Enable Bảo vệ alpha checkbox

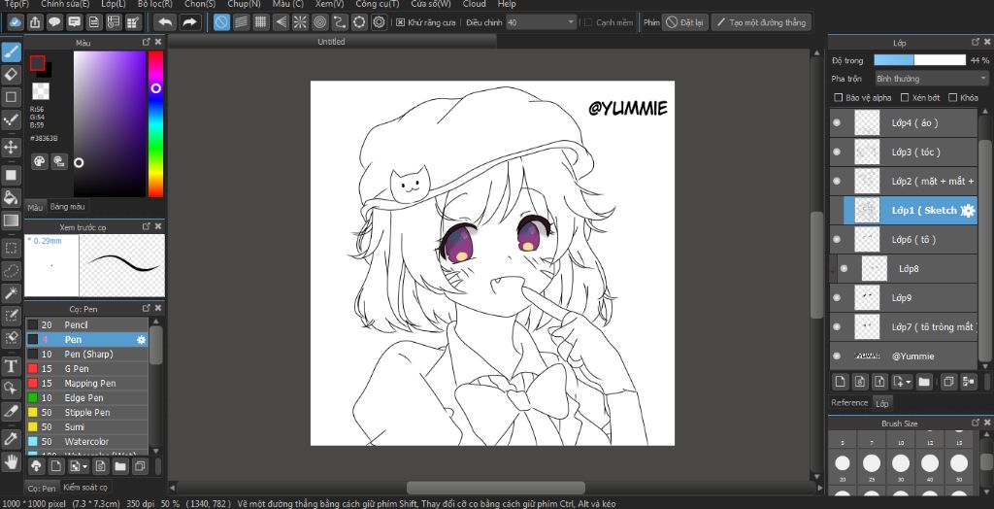pyautogui.click(x=838, y=98)
